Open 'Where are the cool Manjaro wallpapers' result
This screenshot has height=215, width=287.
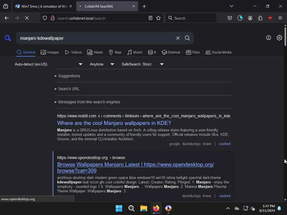point(114,123)
